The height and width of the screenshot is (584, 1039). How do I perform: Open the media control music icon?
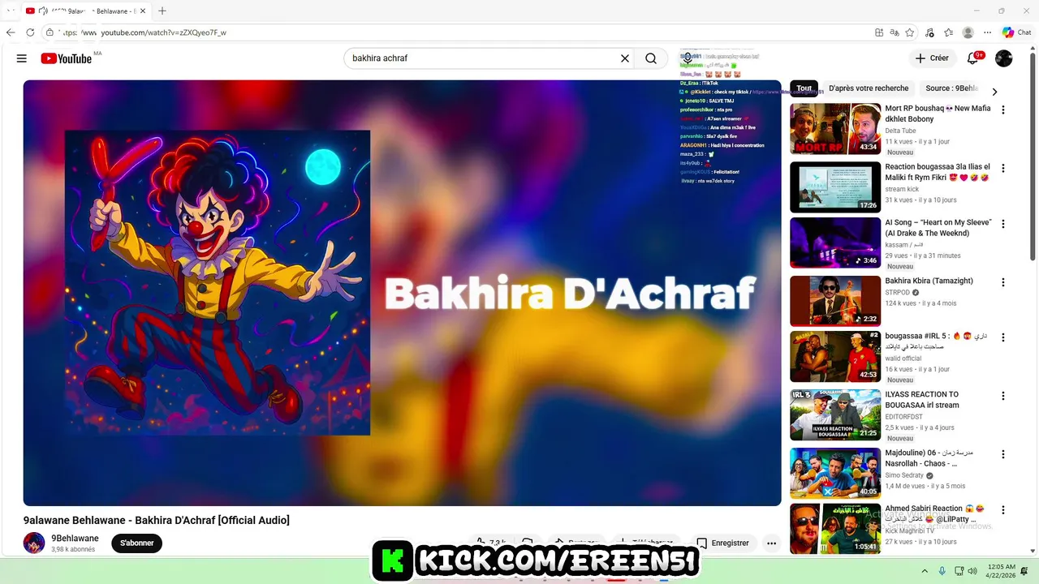929,32
